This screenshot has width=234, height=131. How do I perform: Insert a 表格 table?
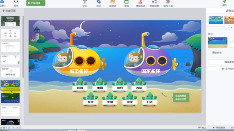[x=127, y=4]
